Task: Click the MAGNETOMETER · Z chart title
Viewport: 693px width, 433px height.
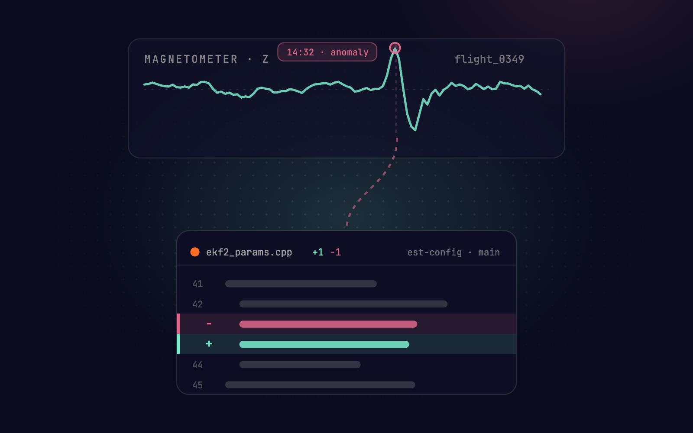Action: (x=207, y=59)
